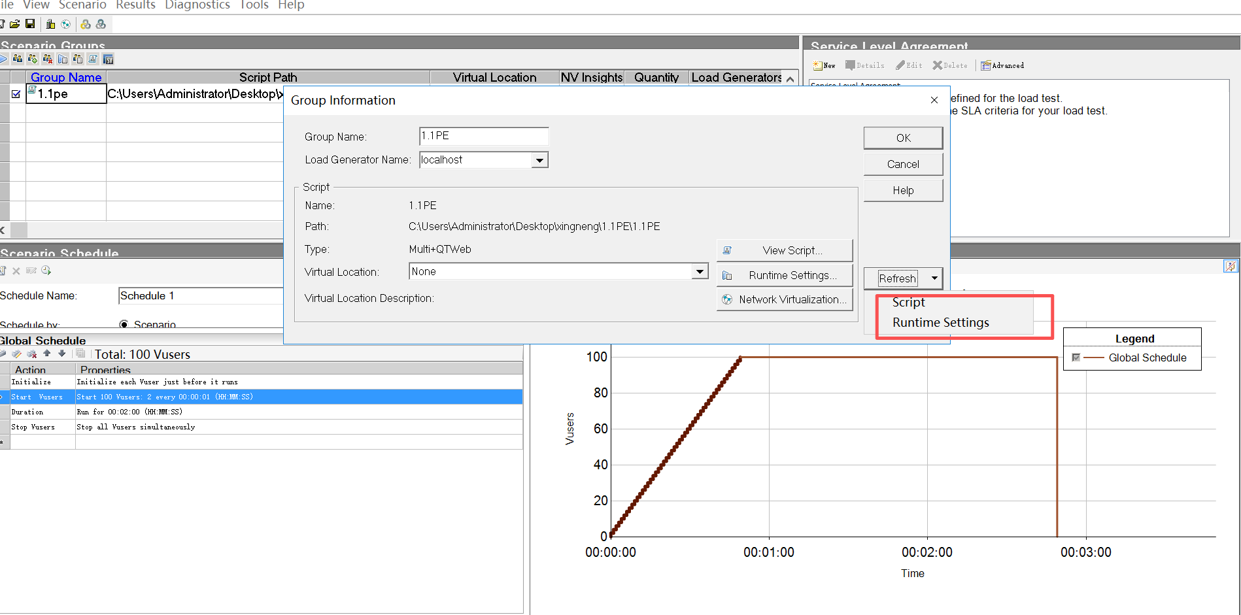The width and height of the screenshot is (1241, 615).
Task: Move action up with the up arrow icon
Action: click(46, 353)
